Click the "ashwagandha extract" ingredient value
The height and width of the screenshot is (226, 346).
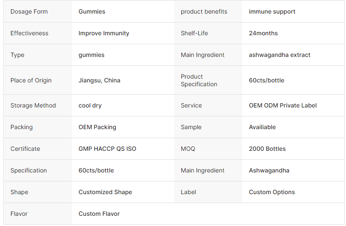[x=280, y=55]
